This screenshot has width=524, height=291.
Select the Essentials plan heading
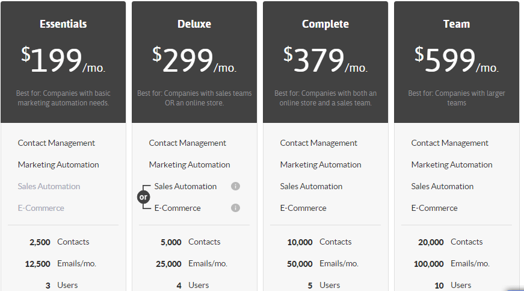coord(63,24)
